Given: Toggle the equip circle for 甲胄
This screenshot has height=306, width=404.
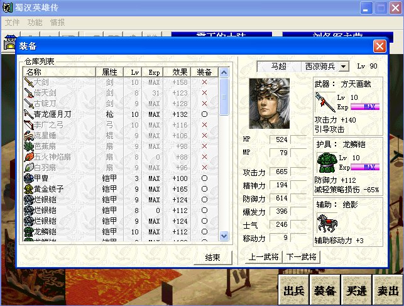Looking at the screenshot, I should (204, 178).
